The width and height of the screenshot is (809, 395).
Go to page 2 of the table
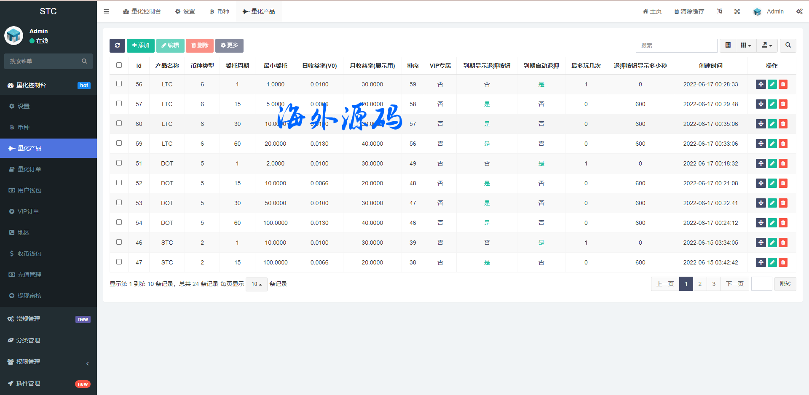(700, 284)
